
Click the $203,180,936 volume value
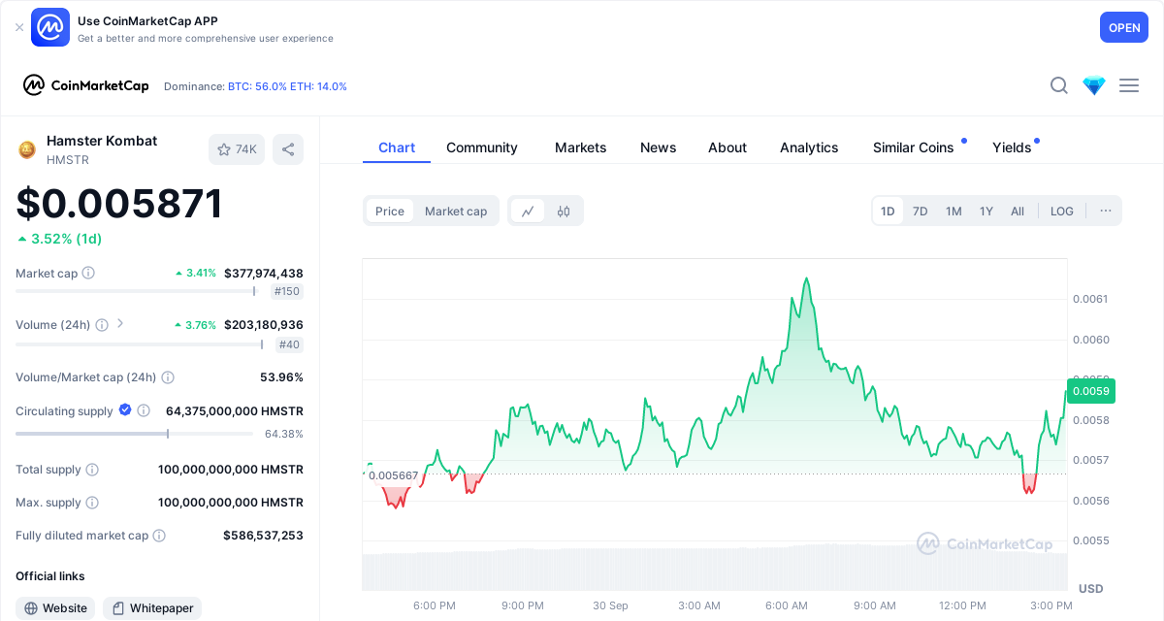coord(264,325)
